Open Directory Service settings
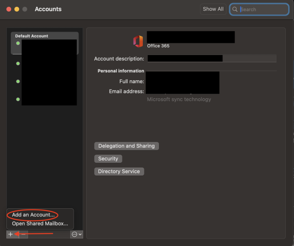Screen dimensions: 294x246 [x=119, y=172]
